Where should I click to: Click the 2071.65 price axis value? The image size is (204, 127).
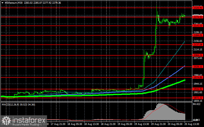[198, 58]
